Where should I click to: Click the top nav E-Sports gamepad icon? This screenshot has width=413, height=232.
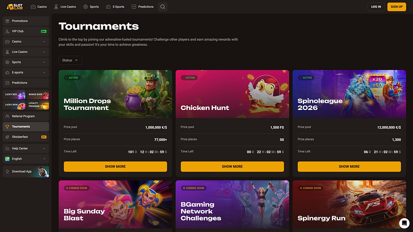tap(108, 7)
